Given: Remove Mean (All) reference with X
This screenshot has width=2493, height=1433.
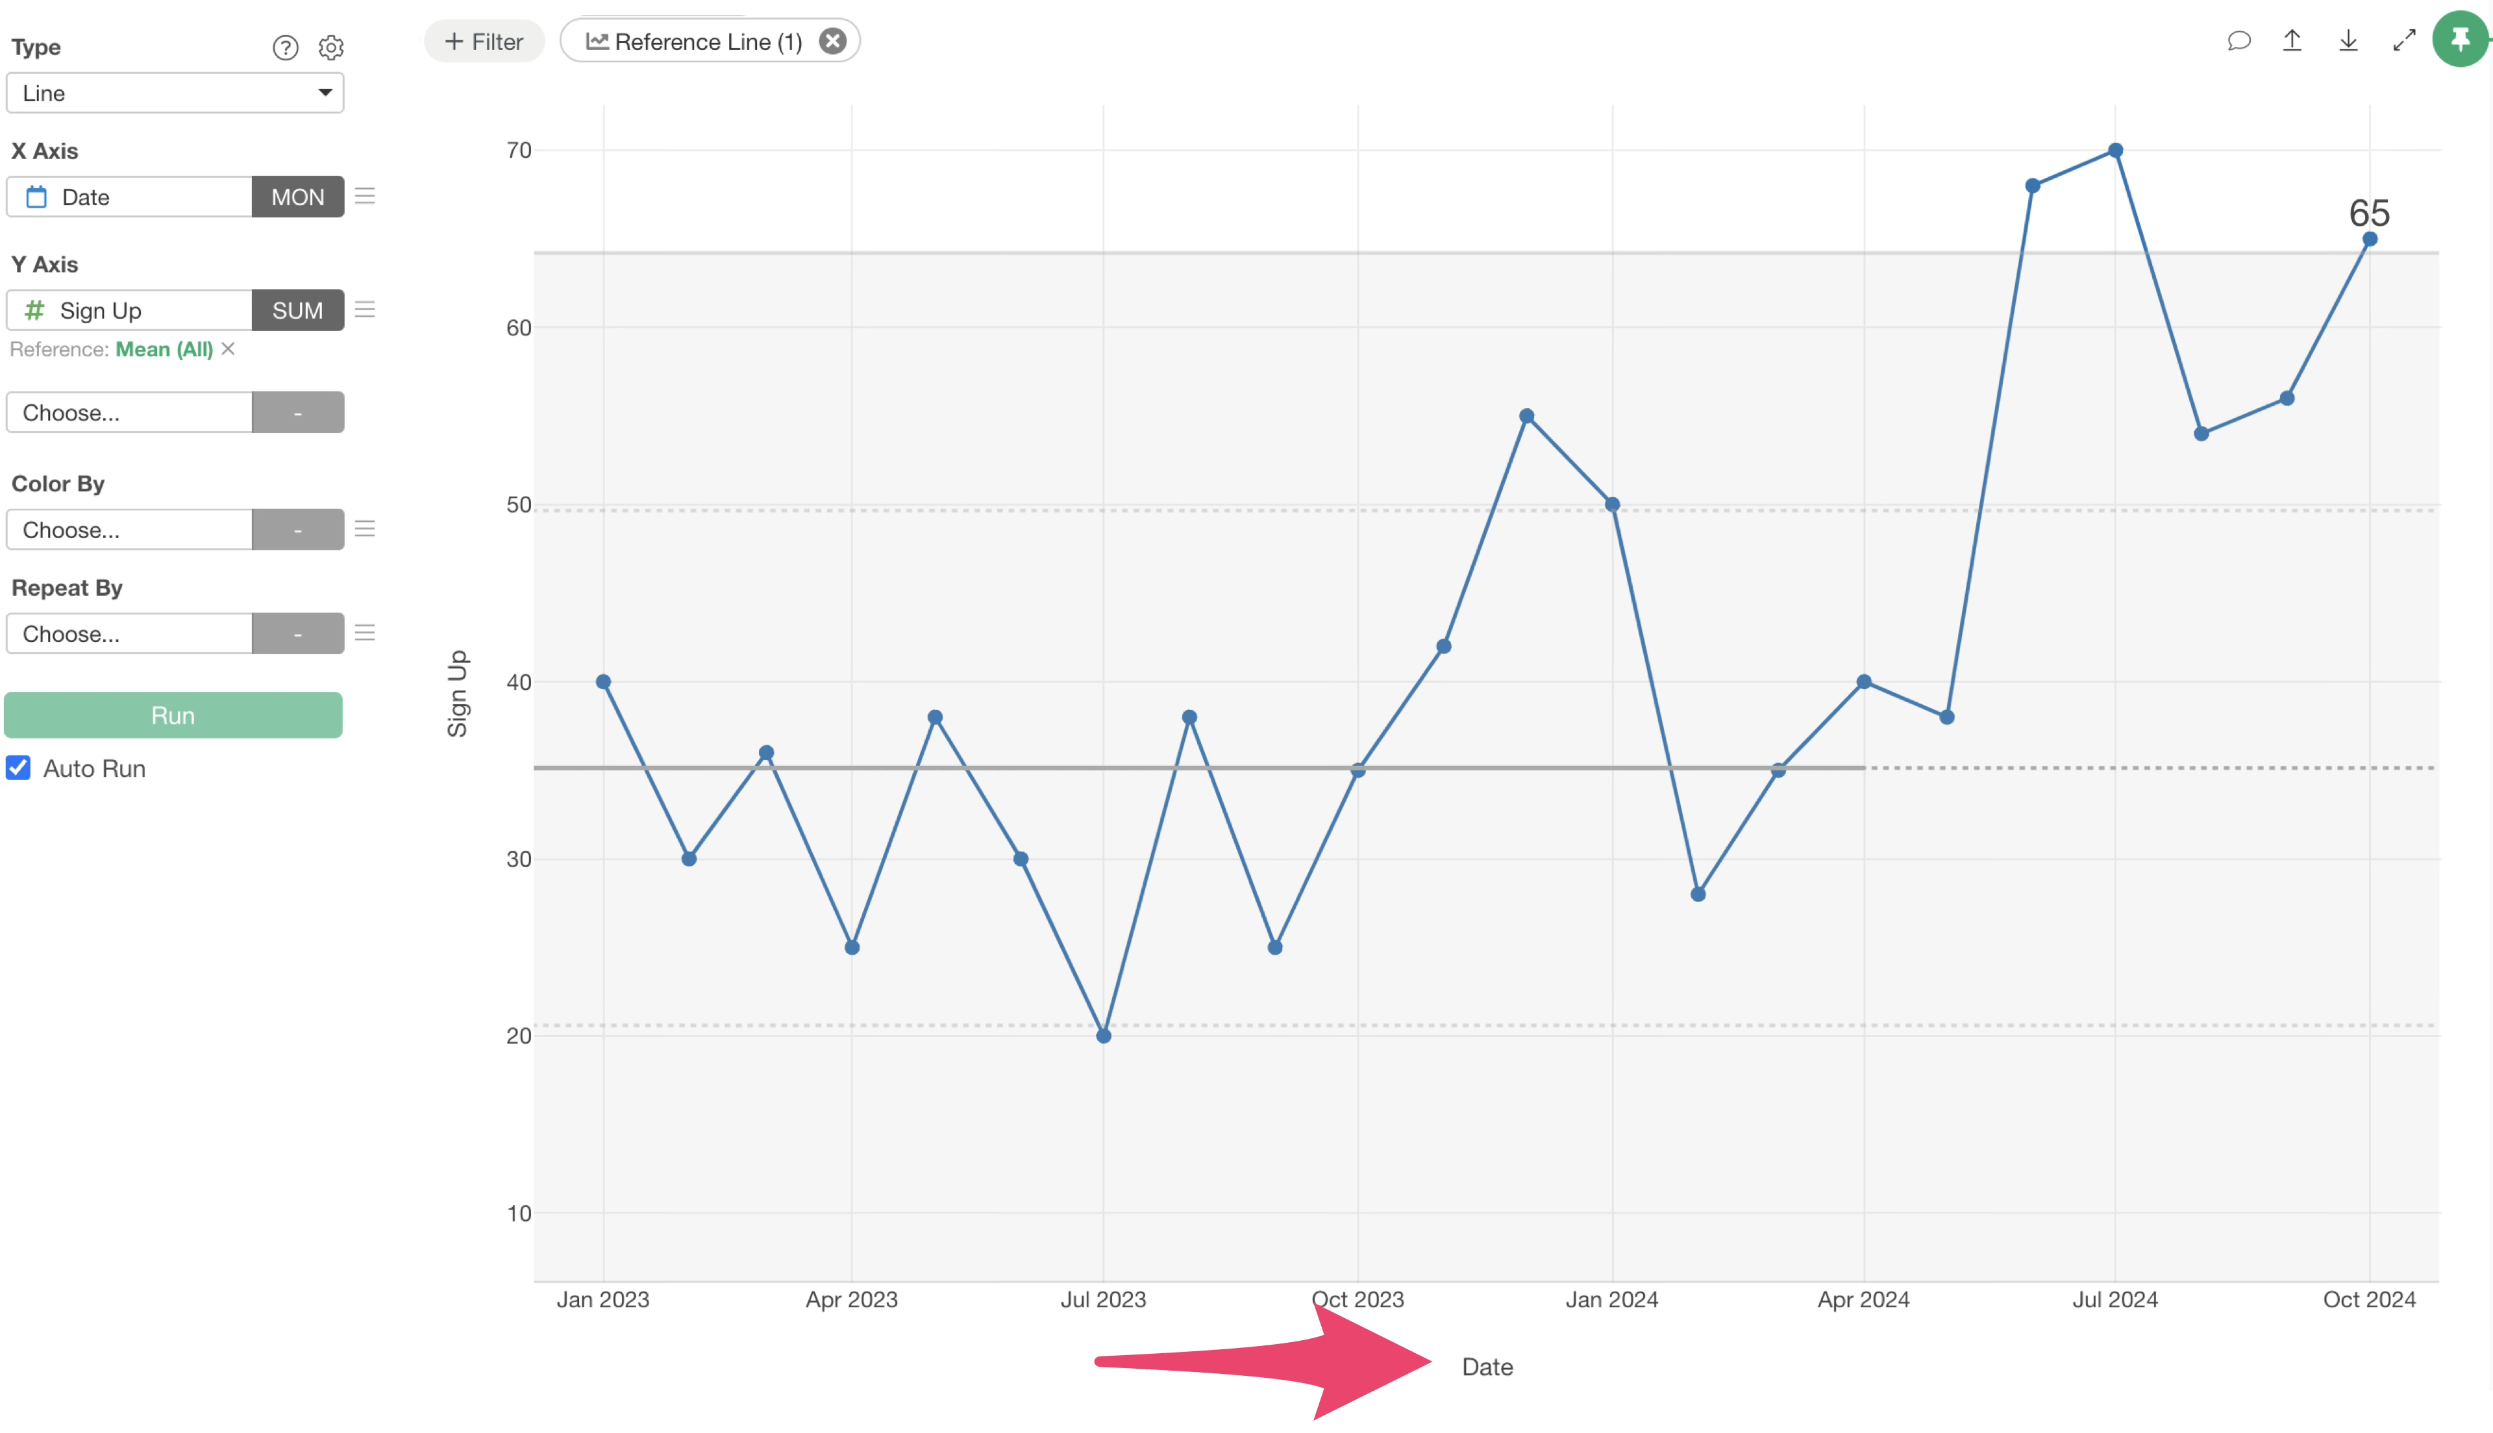Looking at the screenshot, I should [229, 349].
